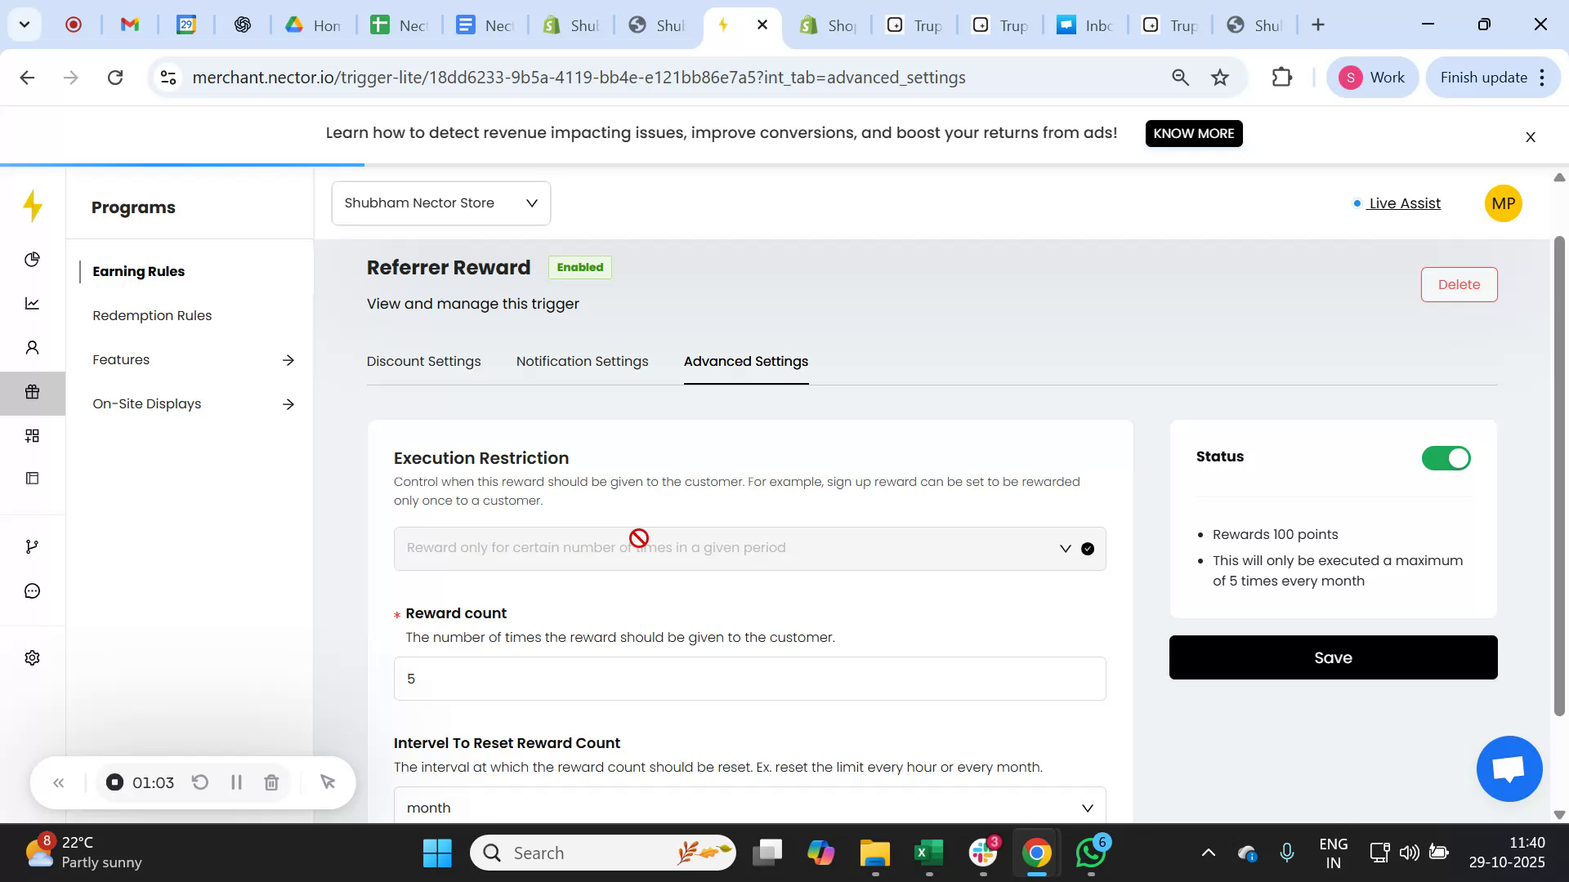This screenshot has width=1569, height=882.
Task: Open the workflow branch icon
Action: pos(33,546)
